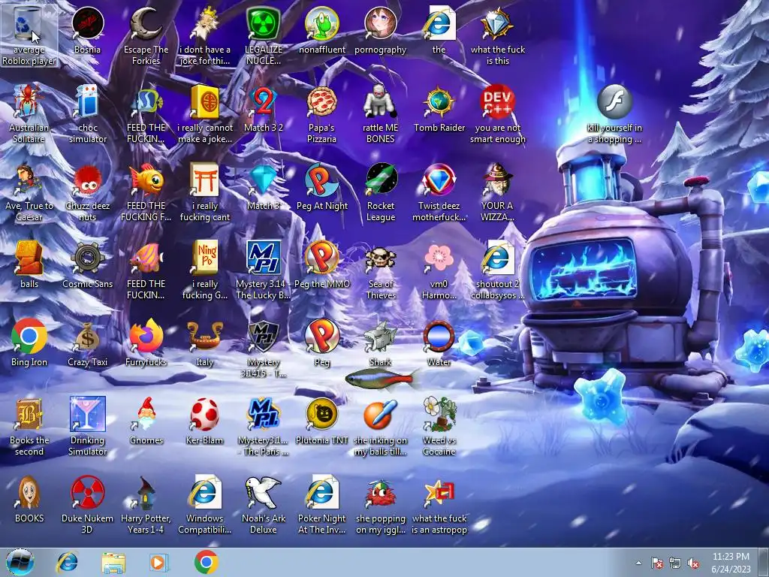Click the Action Center flag tray icon
The image size is (769, 577).
coord(656,563)
